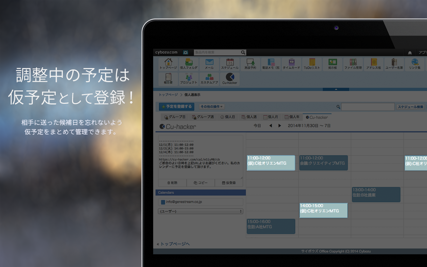This screenshot has height=267, width=427.
Task: Open the カスタムアプリ icon
Action: pyautogui.click(x=209, y=79)
